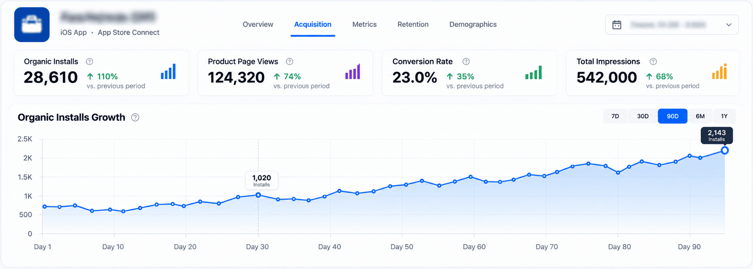
Task: Click the App Store Connect label
Action: 128,33
